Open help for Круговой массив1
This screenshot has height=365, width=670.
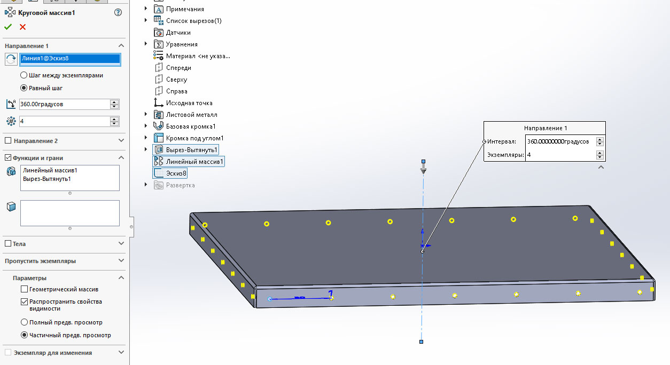tap(118, 12)
